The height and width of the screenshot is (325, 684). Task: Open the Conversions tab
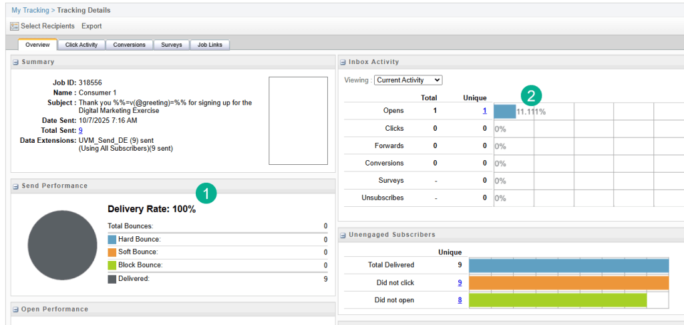129,45
